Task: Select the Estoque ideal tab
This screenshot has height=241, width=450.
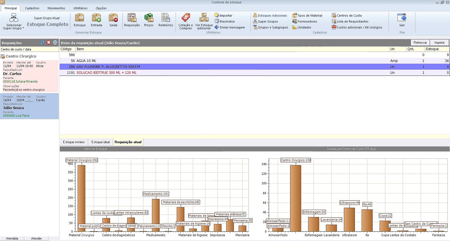Action: click(100, 142)
